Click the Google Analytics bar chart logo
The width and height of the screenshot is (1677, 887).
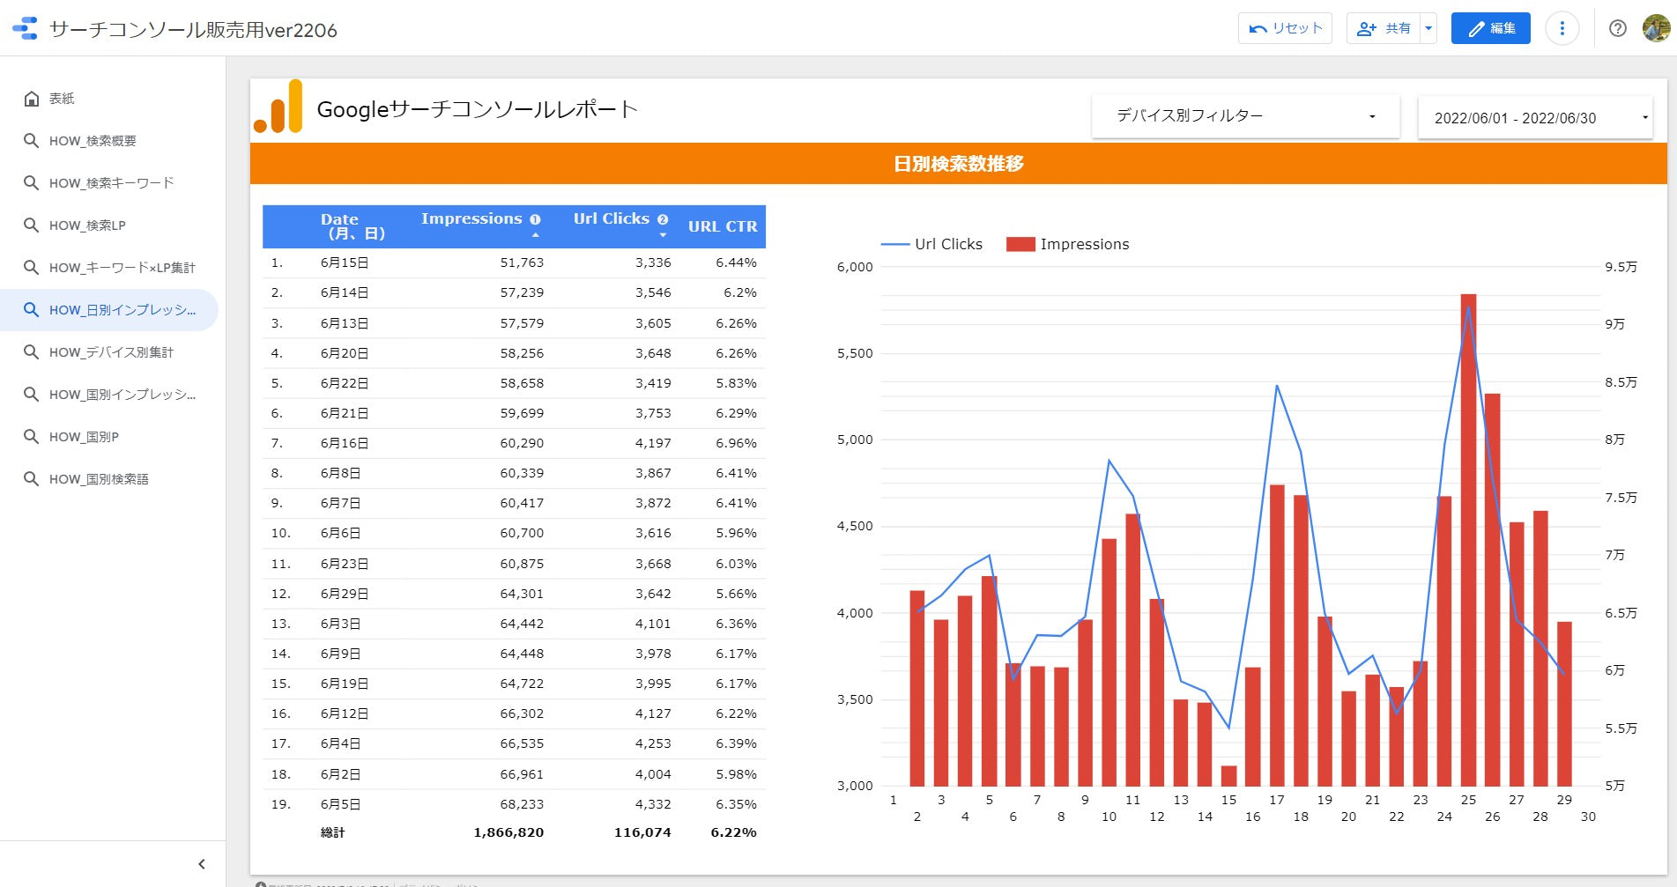(278, 107)
